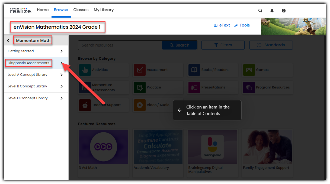
Task: Open the eText link
Action: click(x=222, y=25)
